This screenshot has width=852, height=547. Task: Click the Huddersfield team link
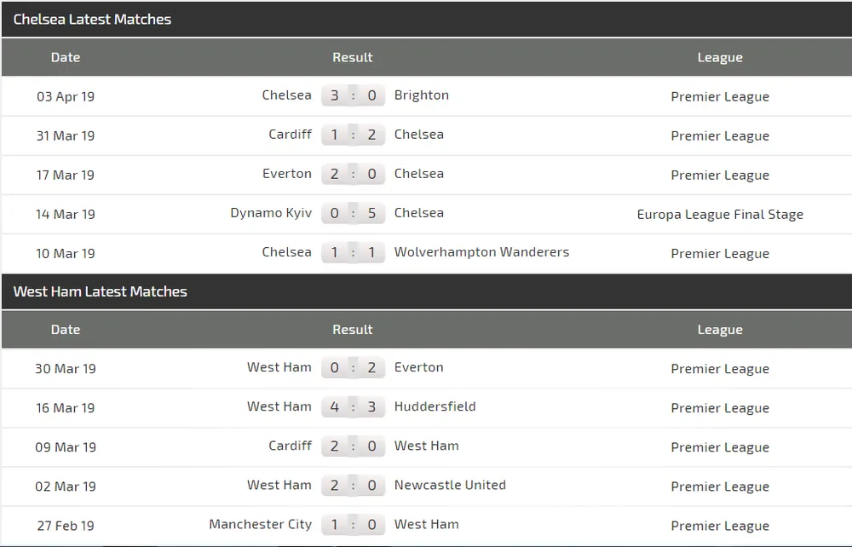435,406
